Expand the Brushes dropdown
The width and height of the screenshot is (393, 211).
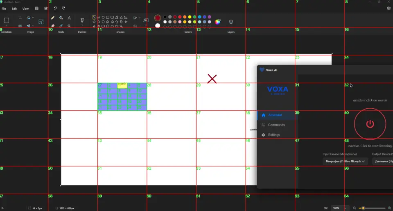[x=82, y=26]
